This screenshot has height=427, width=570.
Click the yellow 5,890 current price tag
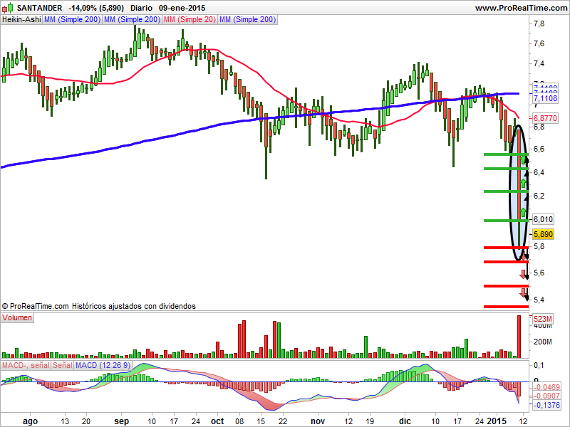pos(543,234)
